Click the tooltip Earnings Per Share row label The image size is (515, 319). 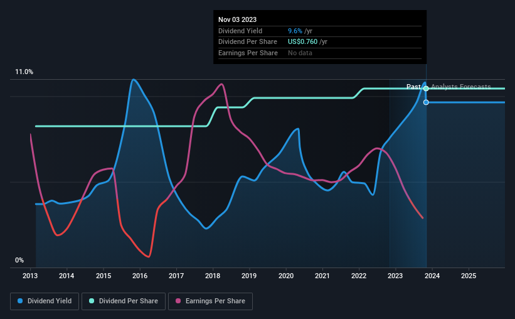248,53
